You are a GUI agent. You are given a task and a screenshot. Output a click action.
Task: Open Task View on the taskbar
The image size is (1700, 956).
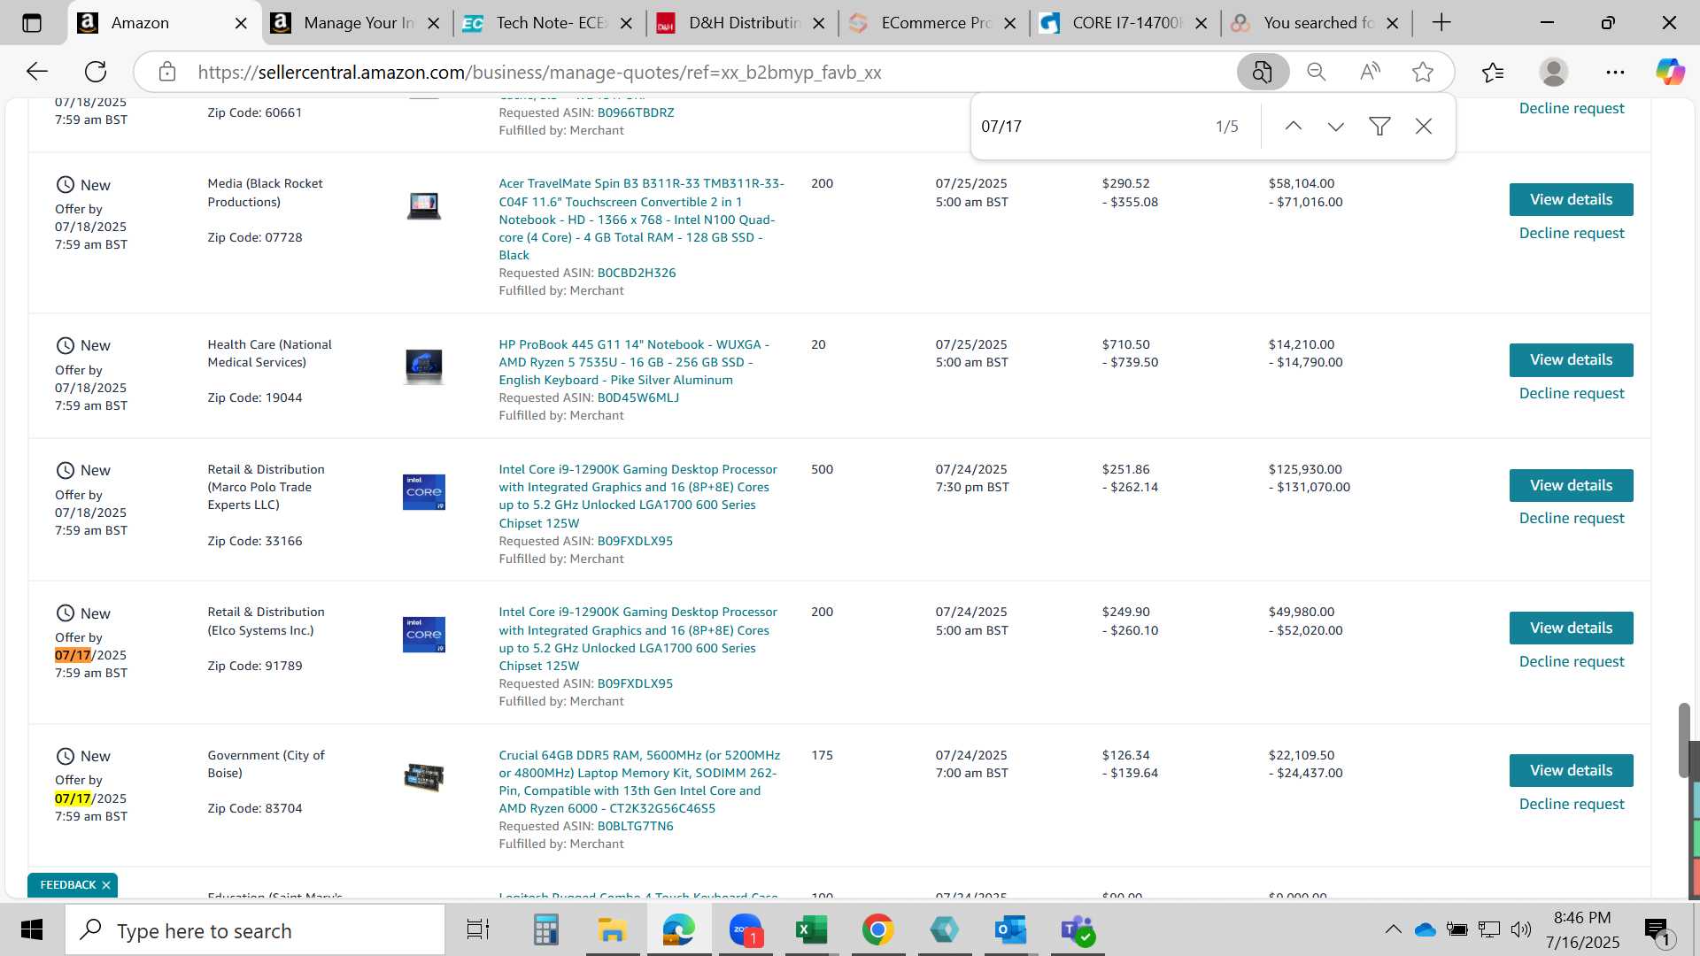click(x=478, y=930)
